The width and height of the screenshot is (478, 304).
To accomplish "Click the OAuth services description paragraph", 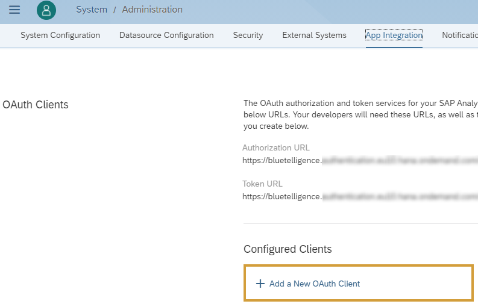I will click(x=360, y=114).
